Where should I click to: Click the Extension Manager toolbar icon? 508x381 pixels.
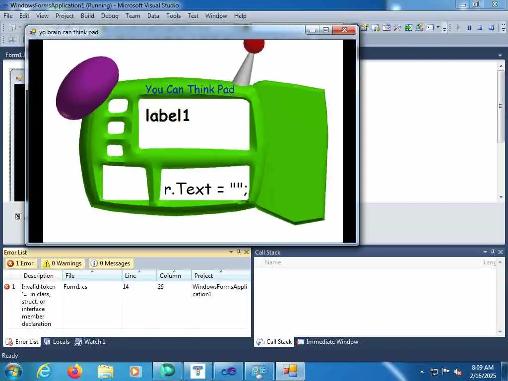[419, 28]
